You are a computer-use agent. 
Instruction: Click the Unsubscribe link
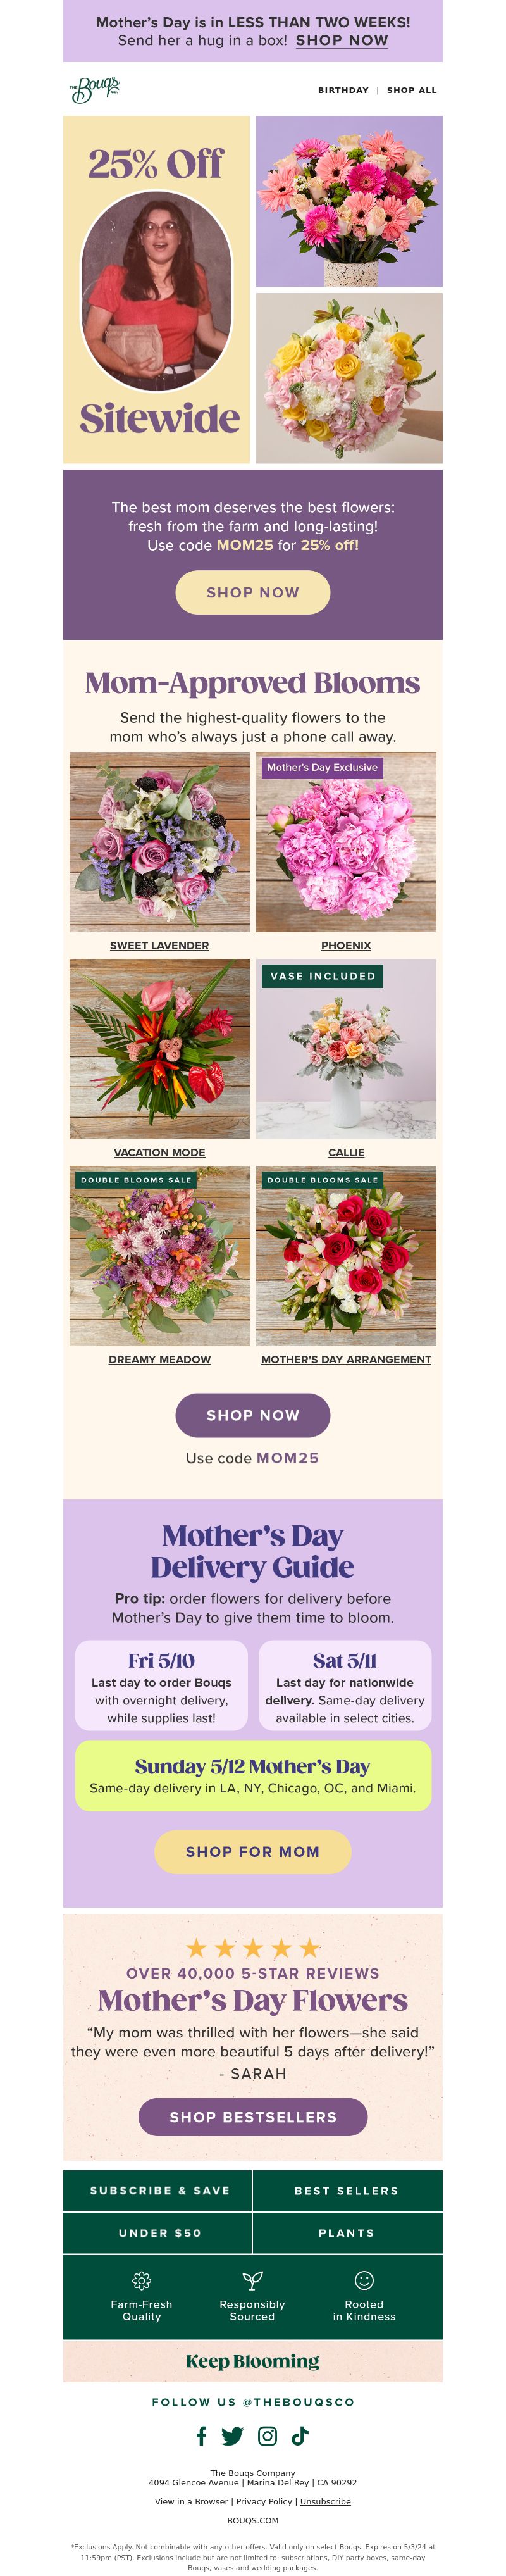(325, 2501)
